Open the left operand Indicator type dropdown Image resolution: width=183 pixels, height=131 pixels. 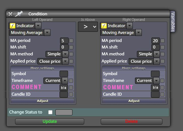point(38,26)
